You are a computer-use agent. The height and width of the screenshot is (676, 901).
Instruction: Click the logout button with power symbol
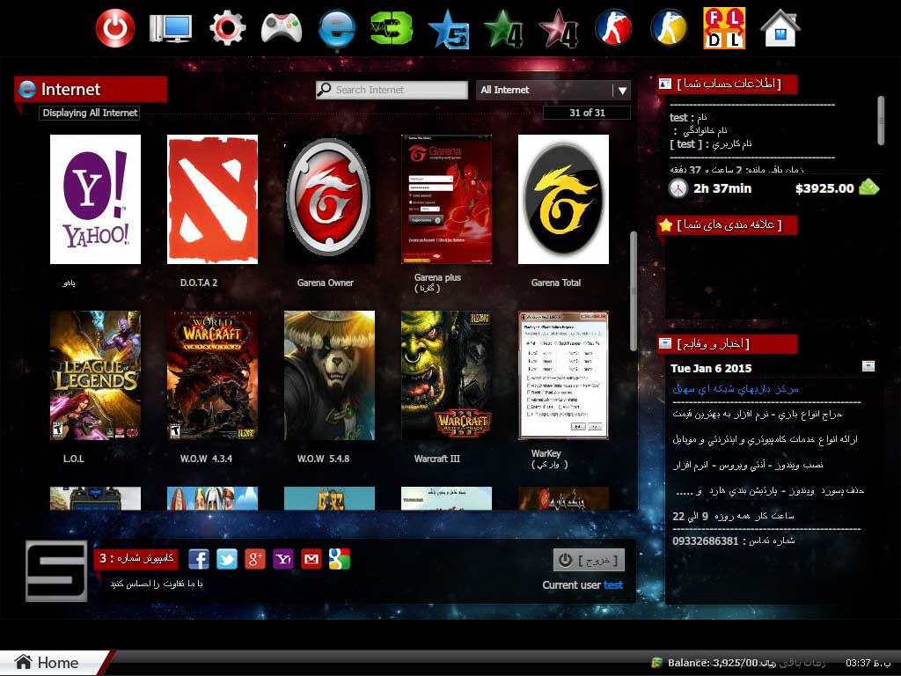tap(589, 560)
